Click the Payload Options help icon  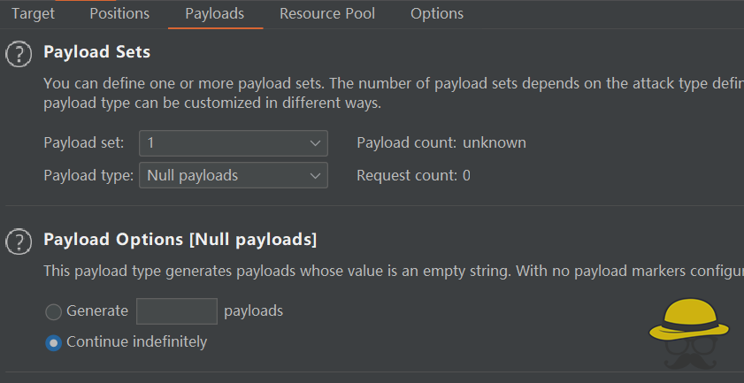pos(19,241)
